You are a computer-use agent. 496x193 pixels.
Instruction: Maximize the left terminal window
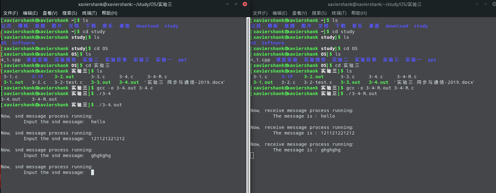coord(236,4)
